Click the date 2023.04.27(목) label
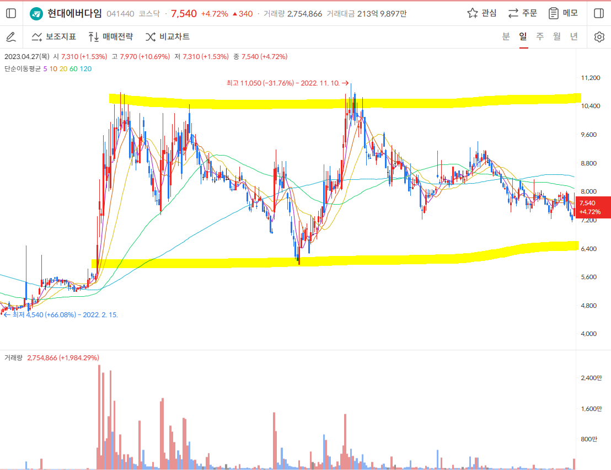This screenshot has height=470, width=611. 27,57
